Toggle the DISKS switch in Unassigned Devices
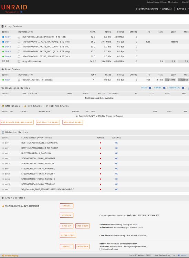189x258 pixels. tap(151, 88)
